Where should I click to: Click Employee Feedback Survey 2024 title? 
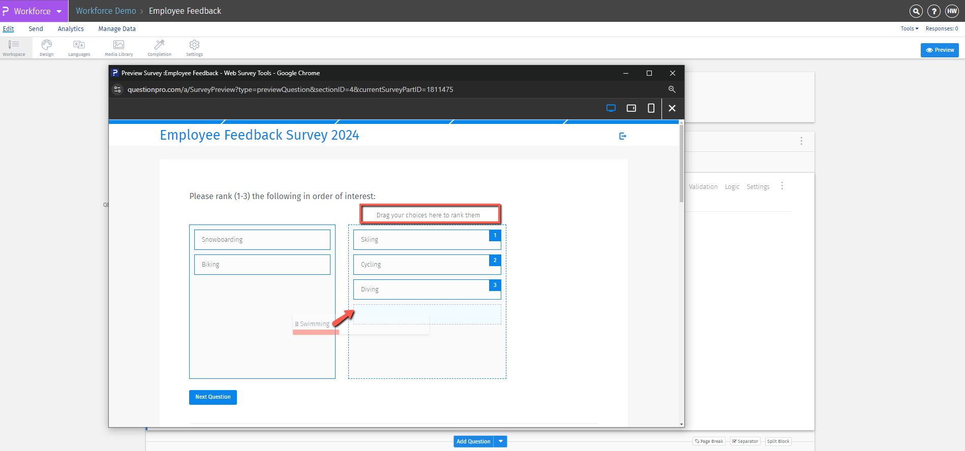pos(259,135)
